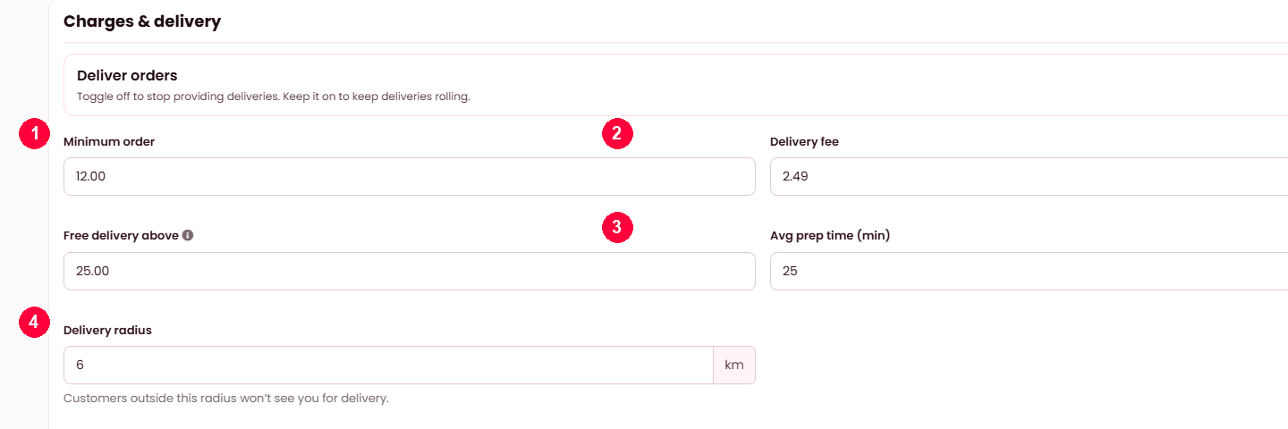Image resolution: width=1288 pixels, height=429 pixels.
Task: Click the Deliver orders card title
Action: tap(127, 76)
